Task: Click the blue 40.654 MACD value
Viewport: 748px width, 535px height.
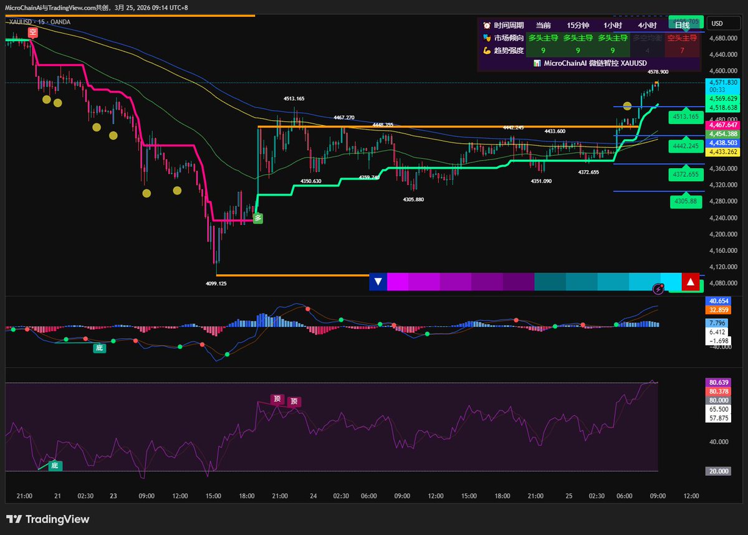Action: (719, 301)
